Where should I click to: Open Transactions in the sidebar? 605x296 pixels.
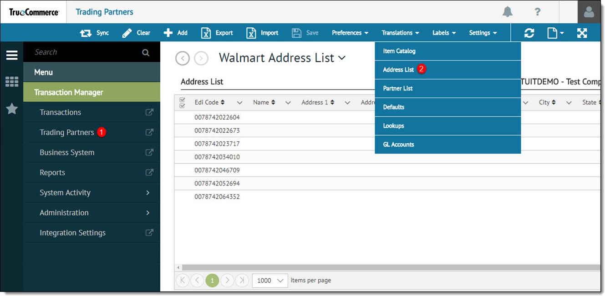(60, 112)
